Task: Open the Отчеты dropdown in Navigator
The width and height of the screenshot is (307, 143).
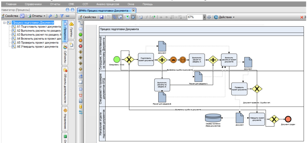Action: tap(37, 16)
